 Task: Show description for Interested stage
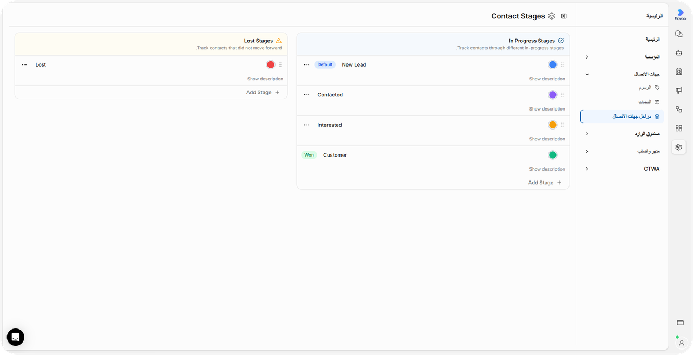(547, 139)
